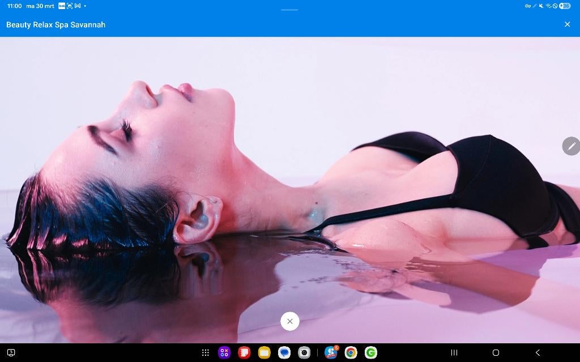The width and height of the screenshot is (580, 362).
Task: Close the Beauty Relax Spa Savannah header
Action: pyautogui.click(x=567, y=24)
